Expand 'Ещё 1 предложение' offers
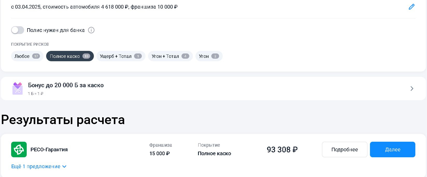Image resolution: width=427 pixels, height=177 pixels. (x=36, y=166)
